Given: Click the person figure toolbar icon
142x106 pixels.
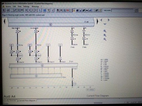Looking at the screenshot, I should pyautogui.click(x=64, y=10).
